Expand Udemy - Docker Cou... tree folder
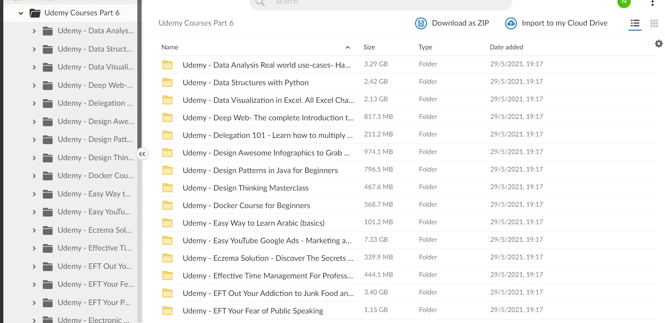Screen dimensions: 665x323 click(34, 176)
